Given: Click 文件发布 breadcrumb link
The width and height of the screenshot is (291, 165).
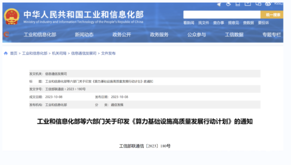Looking at the screenshot, I should tap(108, 54).
